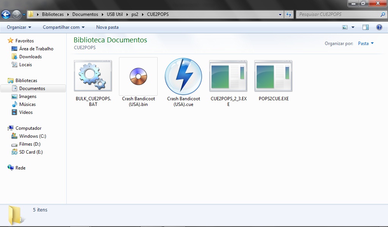Select the Crash Bandicoot (USA).bin disc icon
Screen dimensions: 388x227
pos(138,76)
